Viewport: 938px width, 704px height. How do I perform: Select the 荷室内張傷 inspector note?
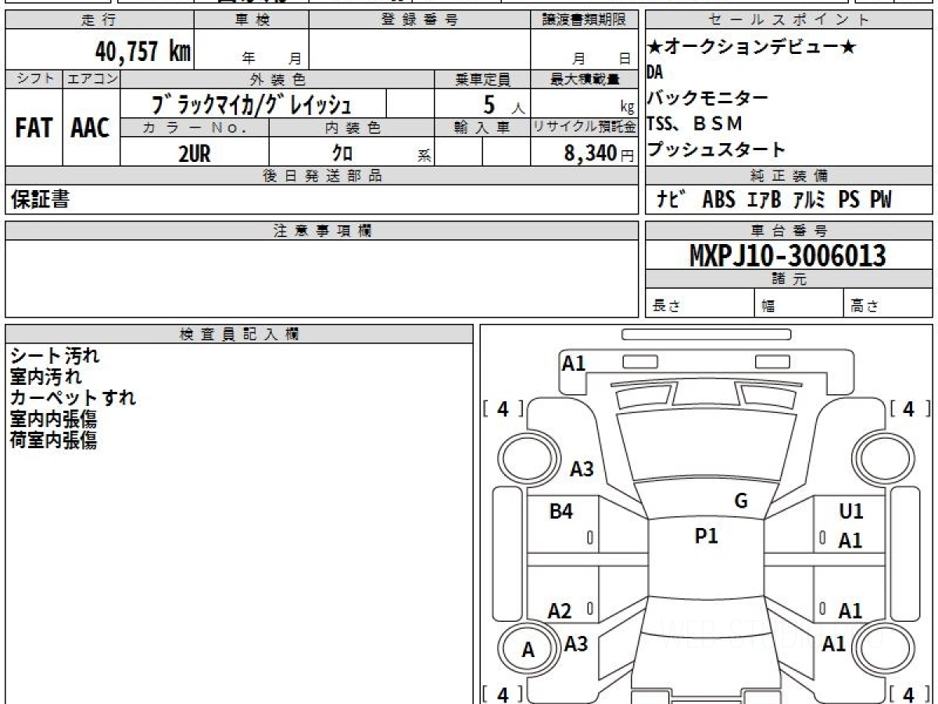point(54,440)
